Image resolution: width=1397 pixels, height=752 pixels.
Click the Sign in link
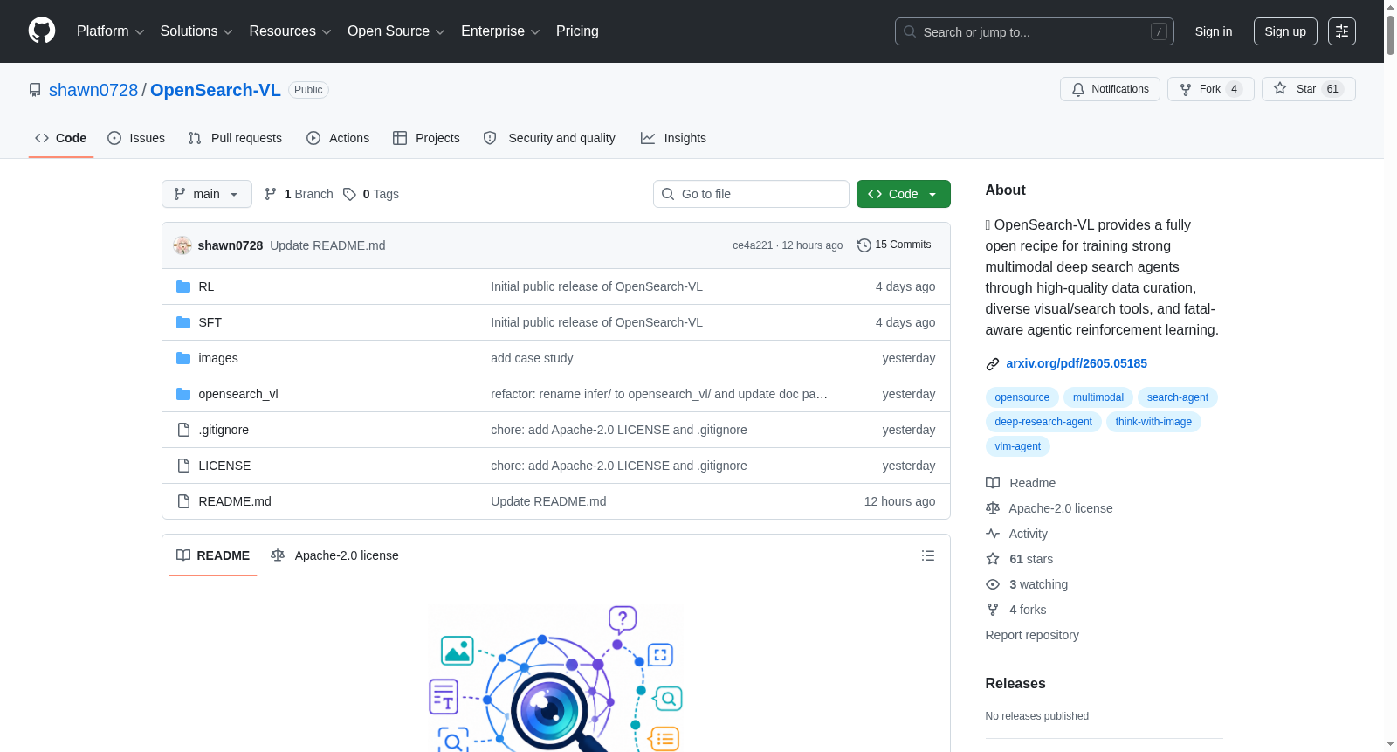point(1214,31)
